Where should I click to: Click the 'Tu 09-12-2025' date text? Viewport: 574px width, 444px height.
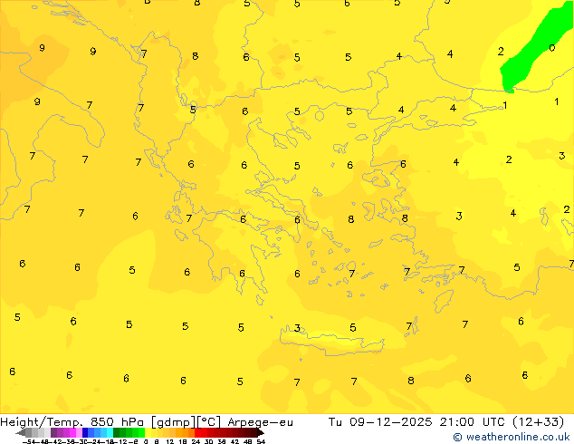tap(380, 422)
